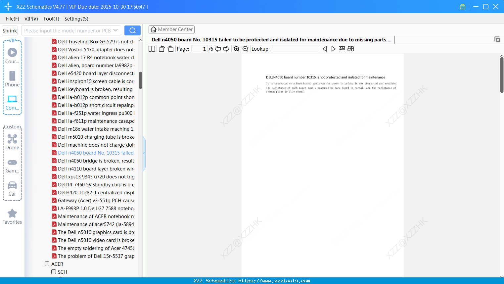Select the Car category
The width and height of the screenshot is (504, 284).
coord(12,189)
